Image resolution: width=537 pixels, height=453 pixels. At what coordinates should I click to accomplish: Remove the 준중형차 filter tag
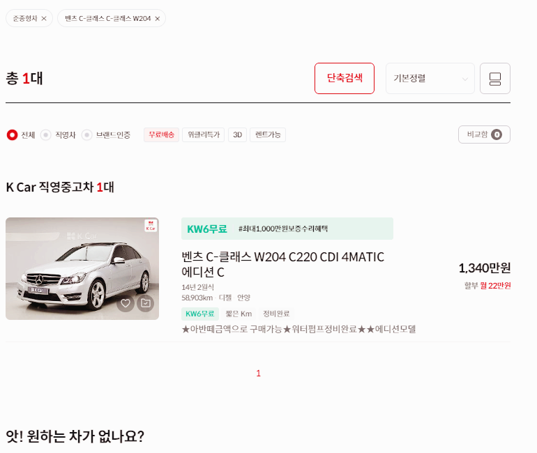tap(44, 19)
